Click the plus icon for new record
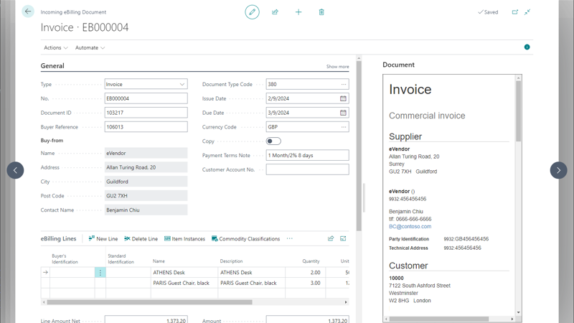The image size is (574, 323). point(298,12)
